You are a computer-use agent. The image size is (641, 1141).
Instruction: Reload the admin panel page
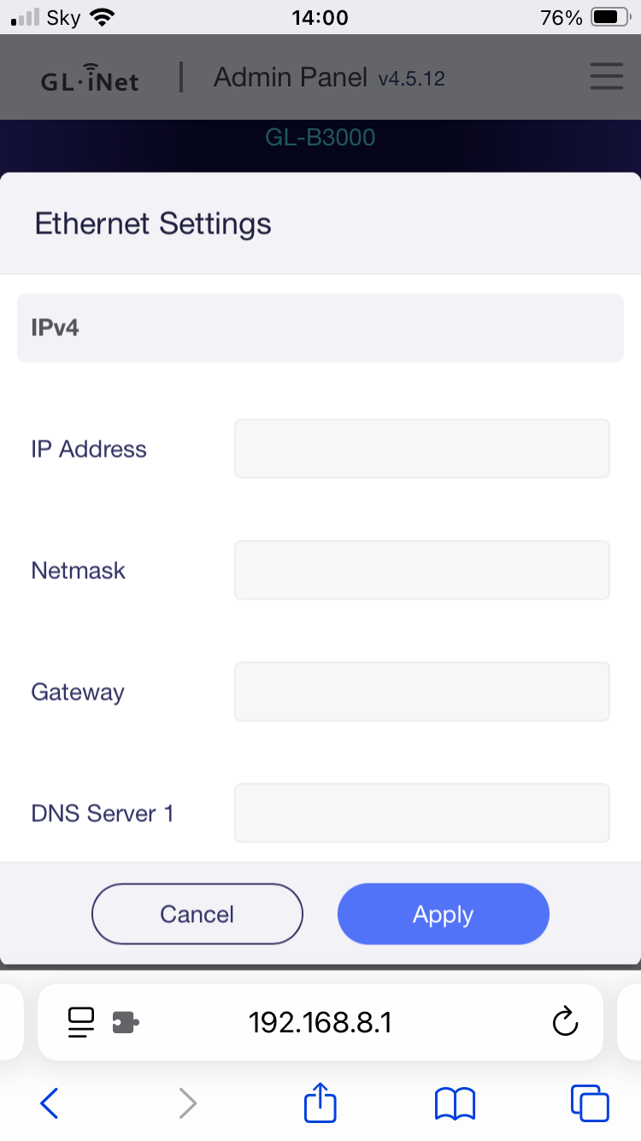(565, 1021)
